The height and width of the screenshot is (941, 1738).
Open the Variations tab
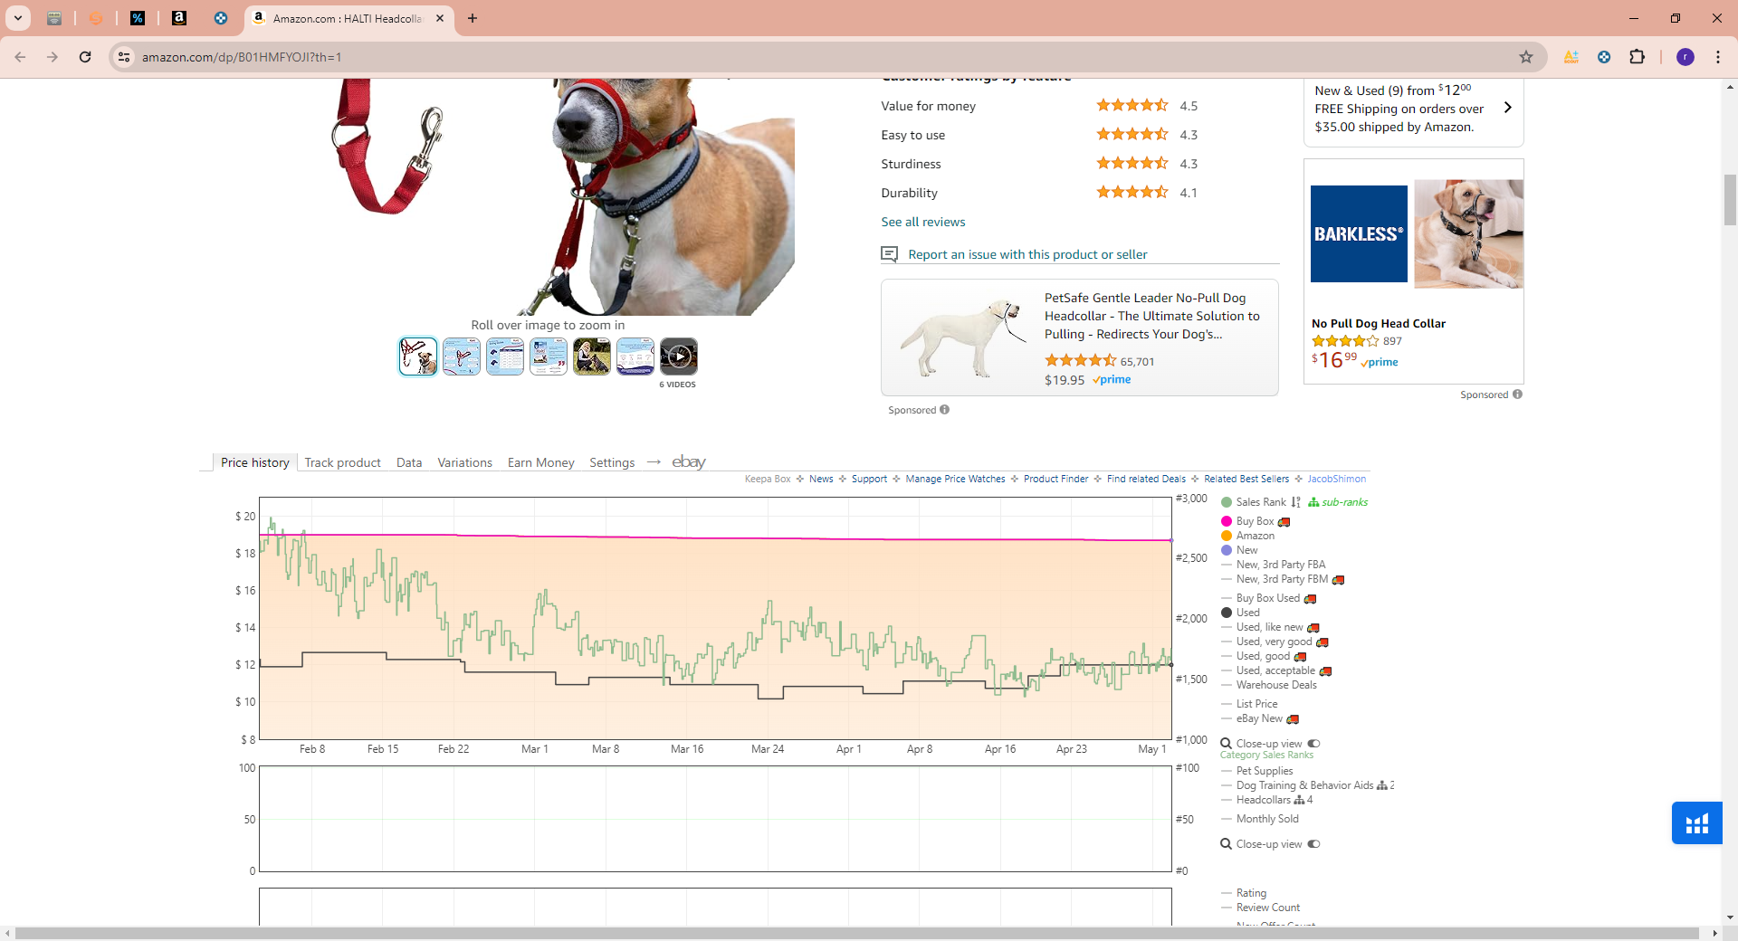[465, 462]
